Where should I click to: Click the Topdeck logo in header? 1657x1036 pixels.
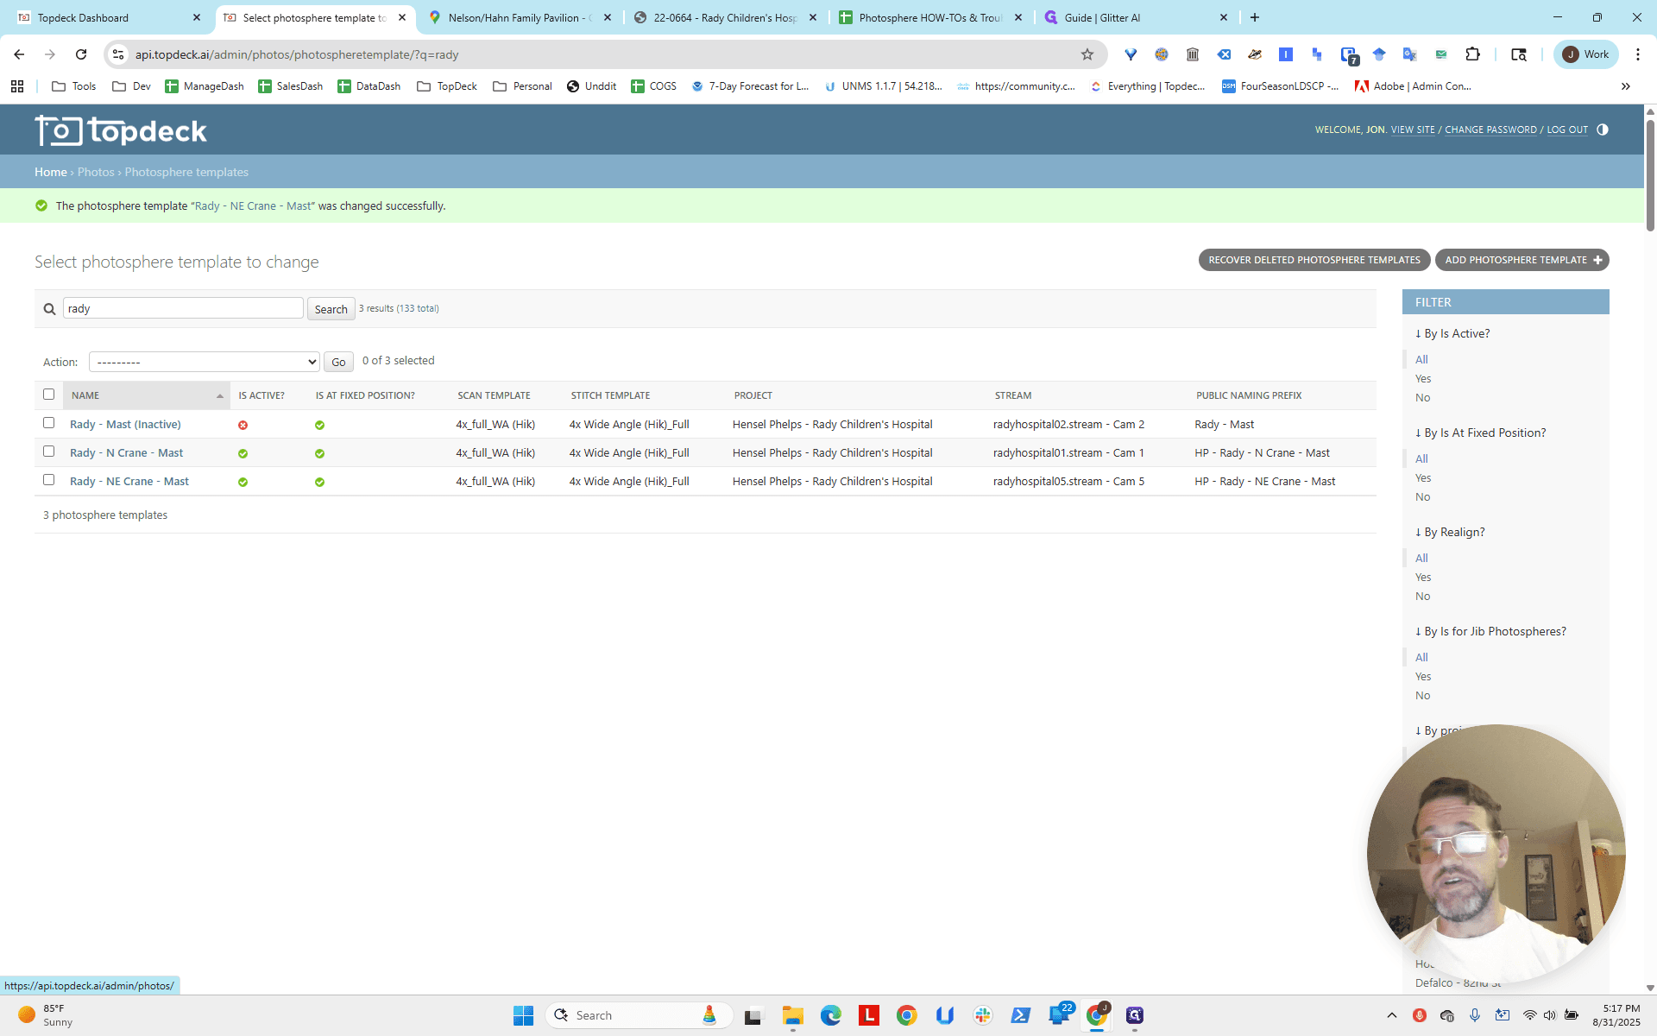click(121, 130)
